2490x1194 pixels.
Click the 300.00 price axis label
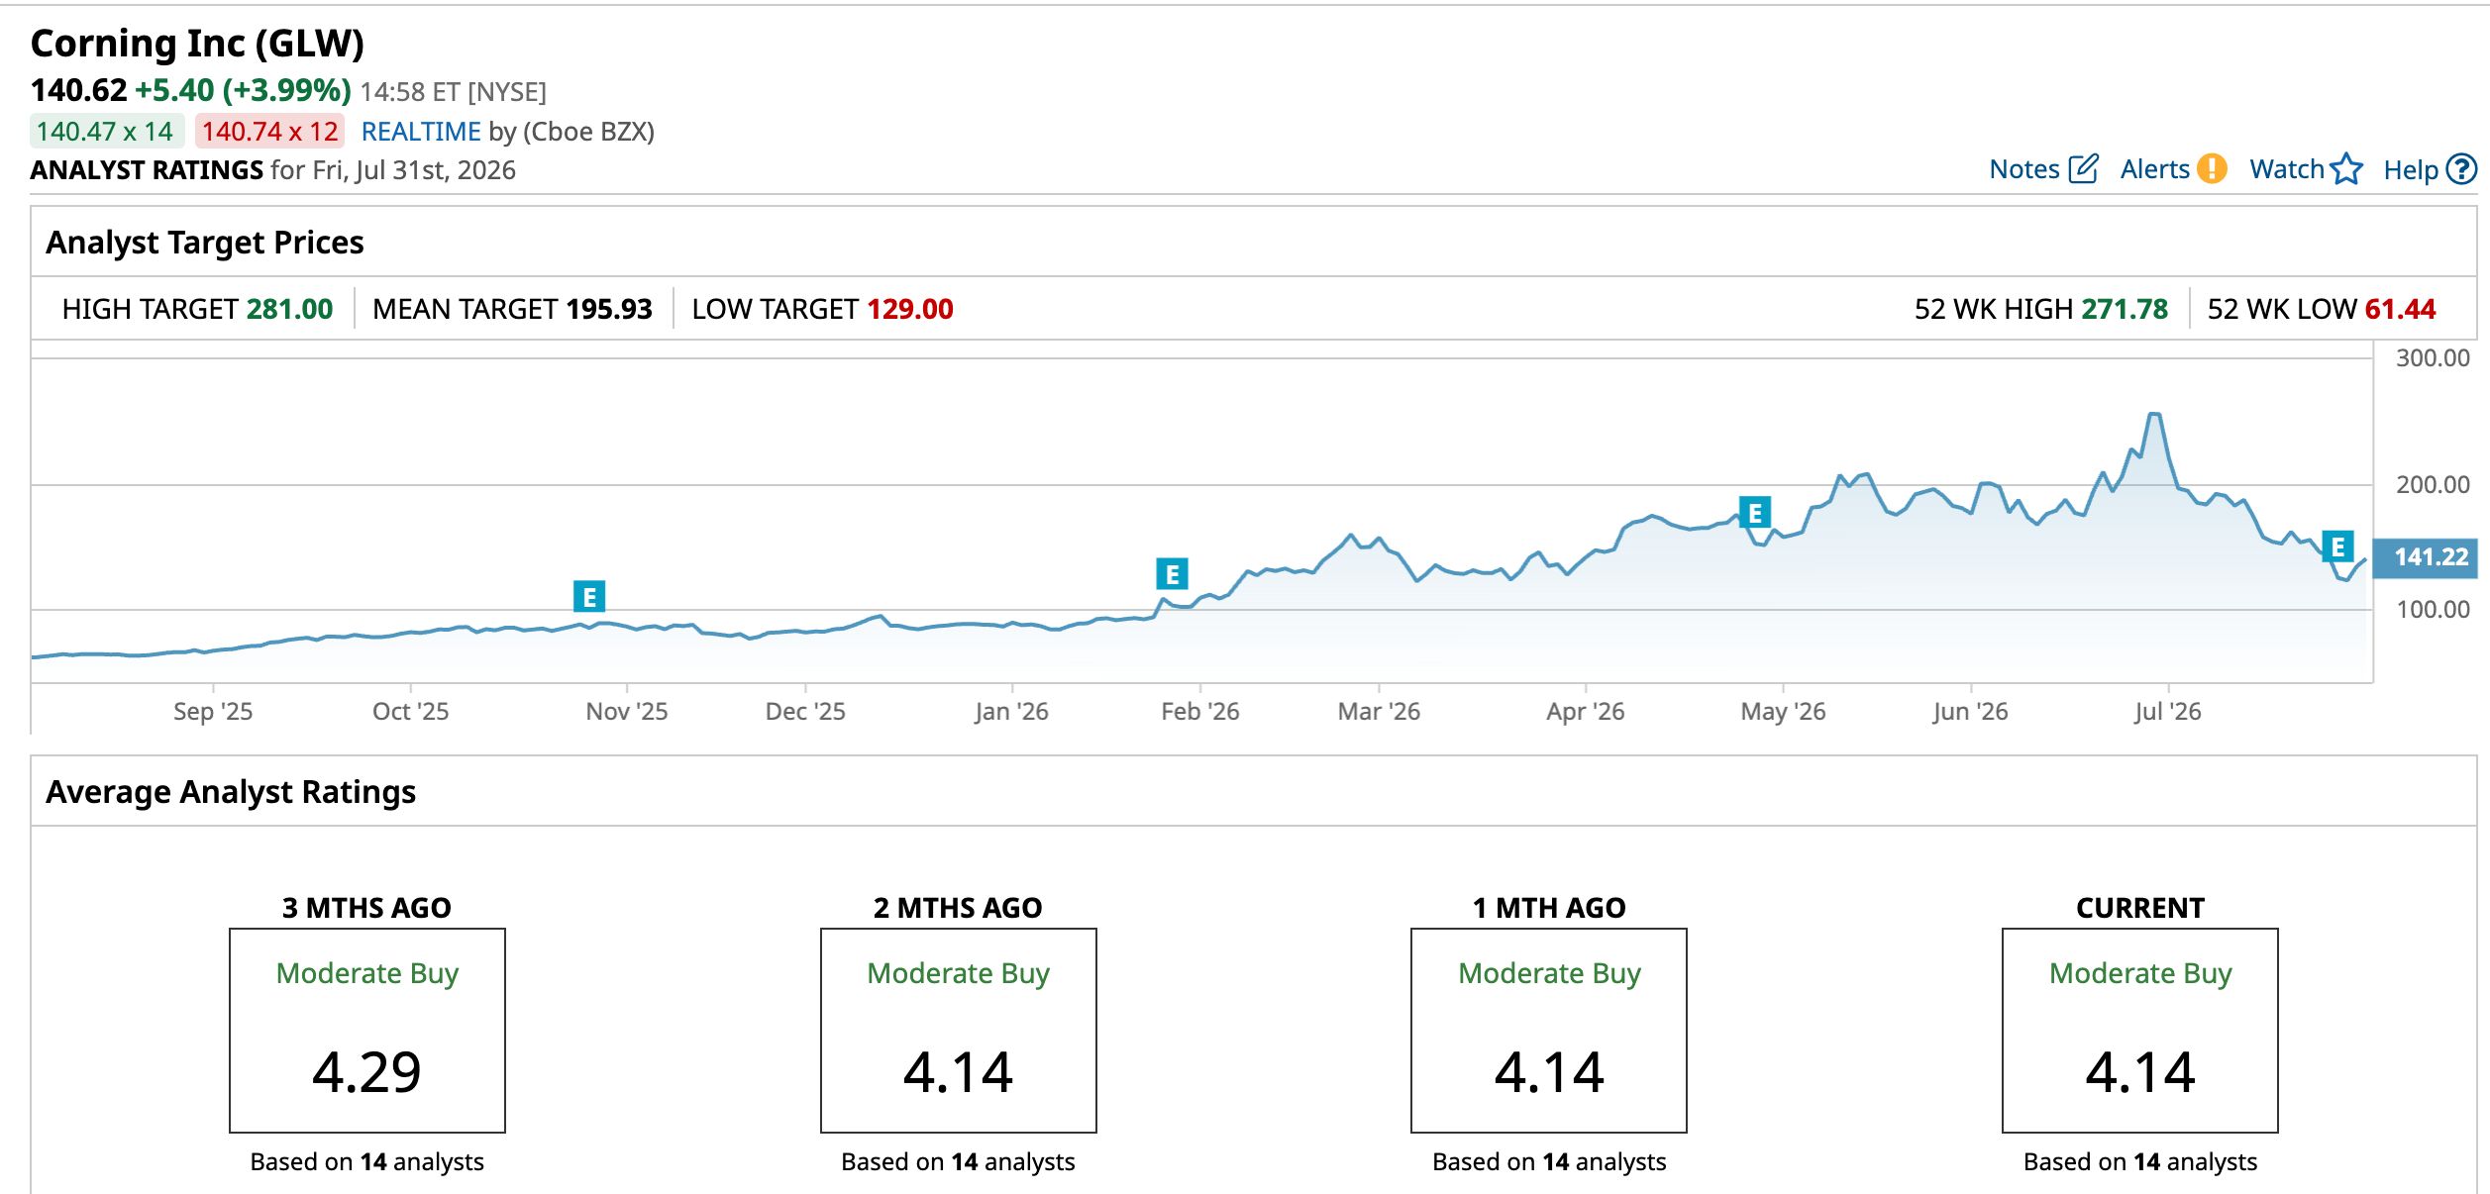[2433, 358]
